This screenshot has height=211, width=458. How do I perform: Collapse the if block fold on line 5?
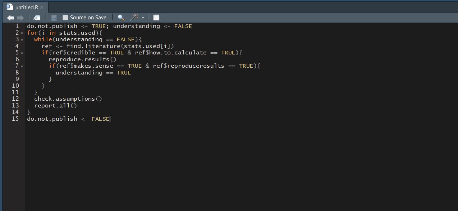click(x=22, y=53)
